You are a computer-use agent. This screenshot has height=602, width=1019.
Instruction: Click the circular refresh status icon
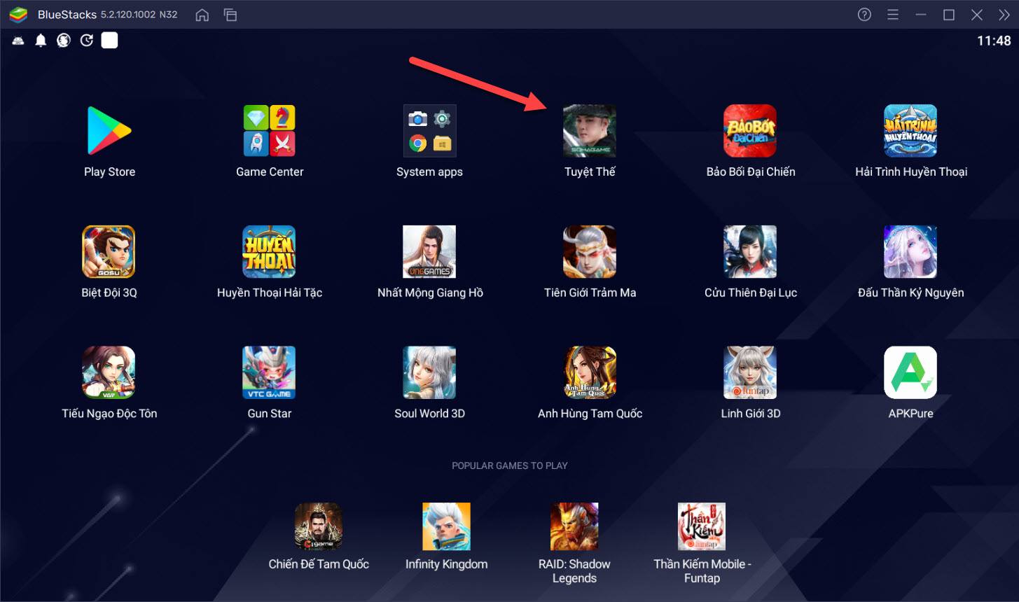coord(86,41)
